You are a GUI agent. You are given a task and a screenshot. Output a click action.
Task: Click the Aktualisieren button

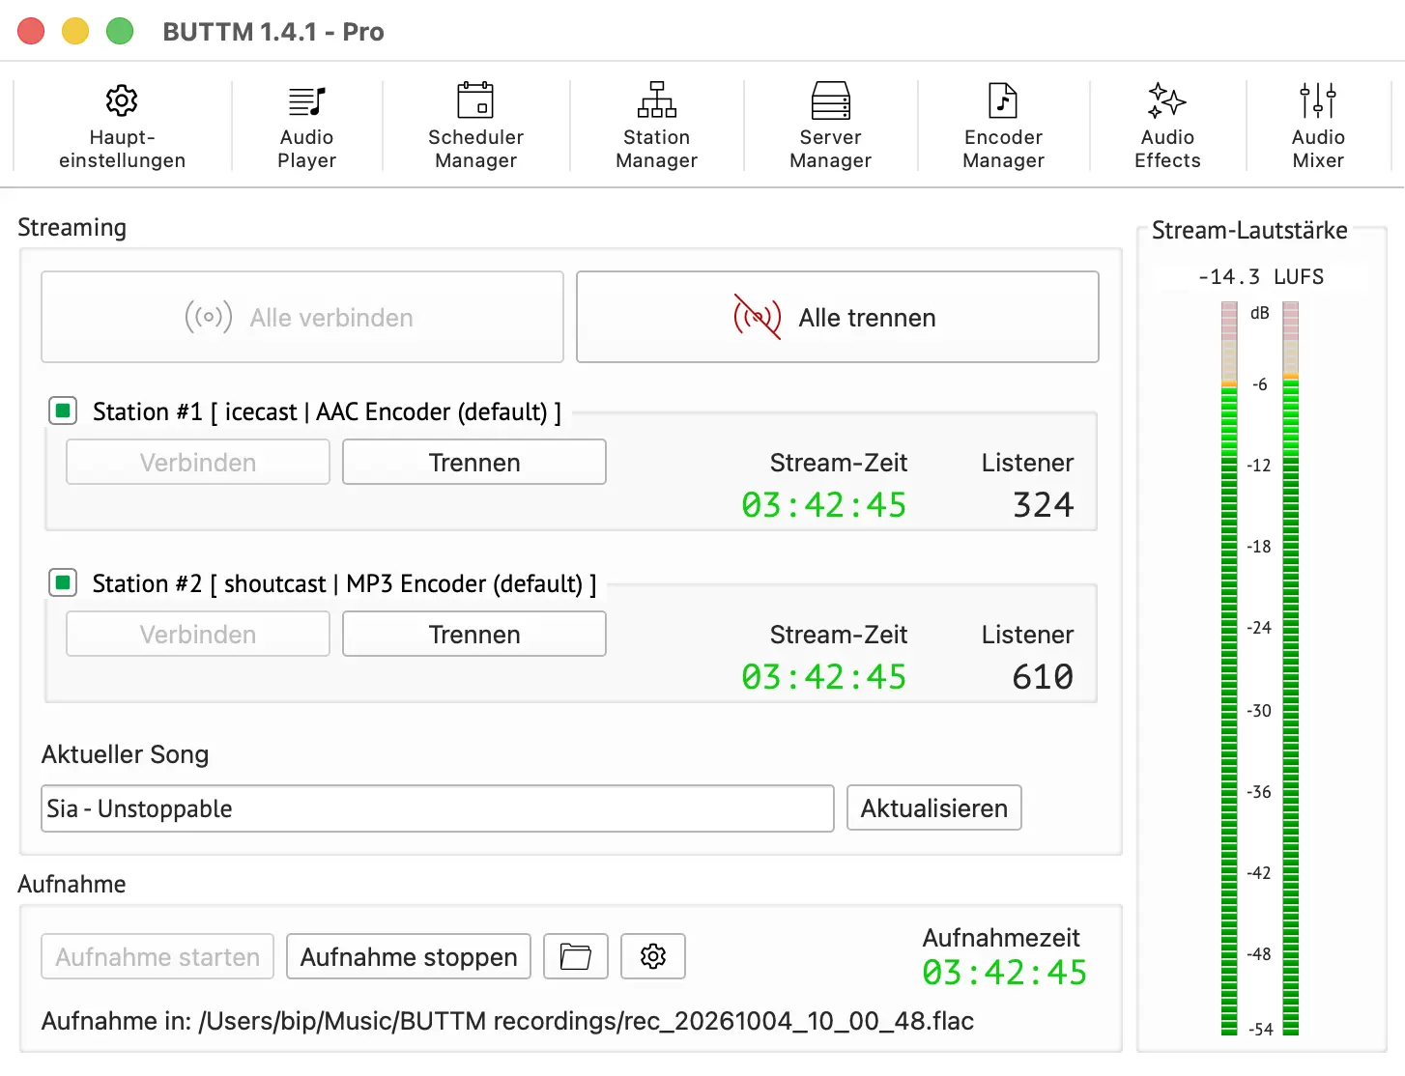click(x=934, y=807)
